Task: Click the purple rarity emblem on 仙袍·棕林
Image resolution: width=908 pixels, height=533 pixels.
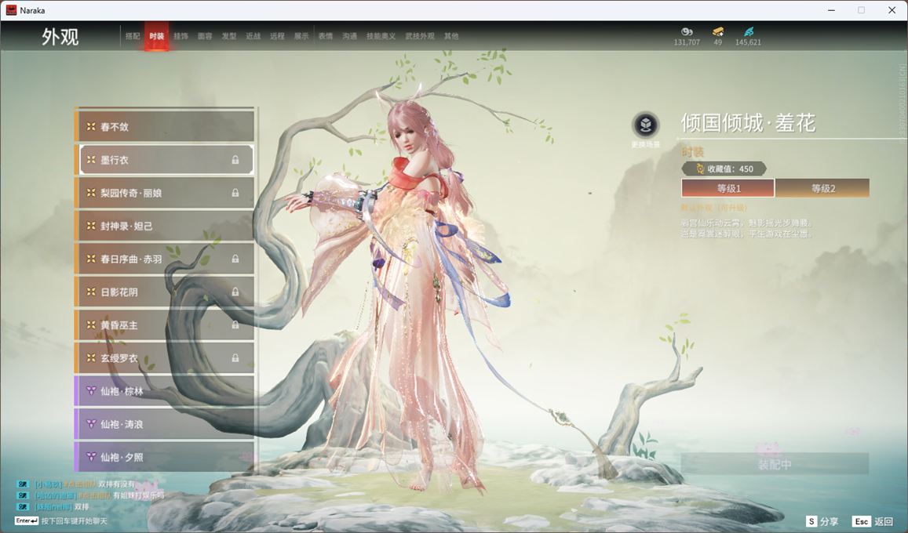Action: click(x=91, y=391)
